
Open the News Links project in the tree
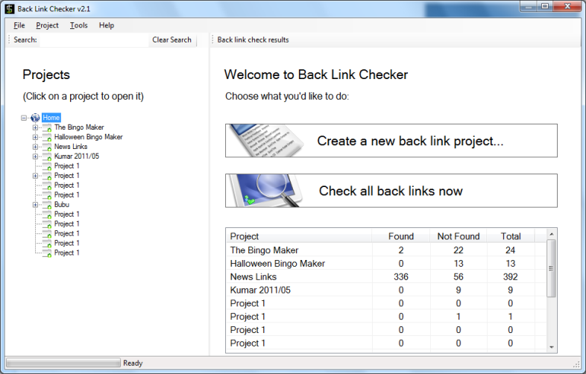click(x=71, y=147)
